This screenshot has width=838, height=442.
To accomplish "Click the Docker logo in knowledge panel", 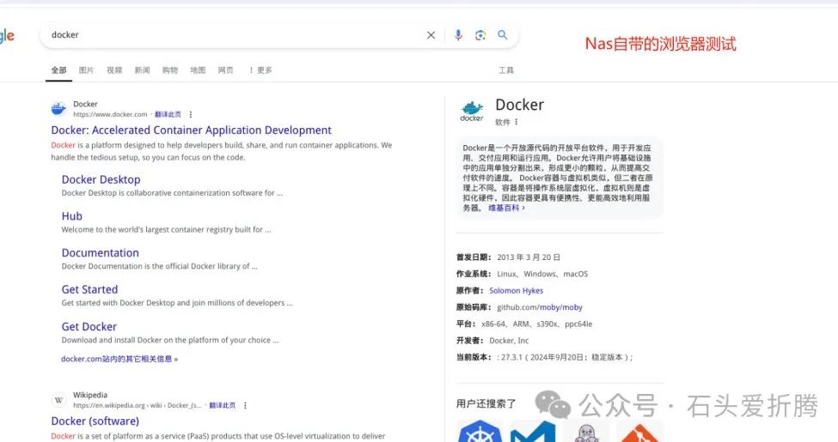I will click(472, 111).
